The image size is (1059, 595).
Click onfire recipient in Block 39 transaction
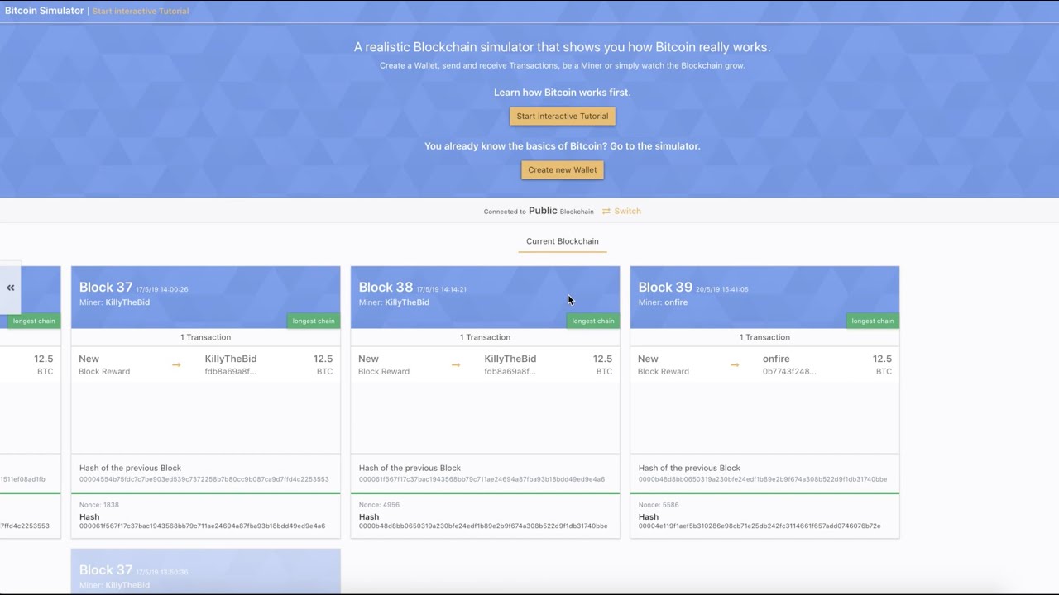[x=776, y=359]
